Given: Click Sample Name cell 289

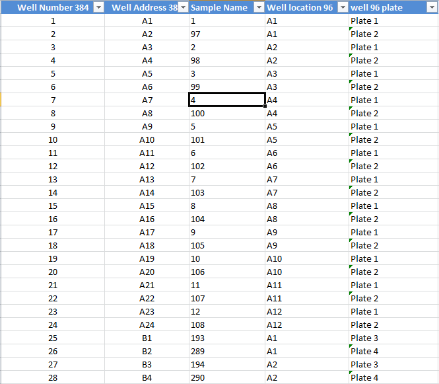Looking at the screenshot, I should coord(227,351).
